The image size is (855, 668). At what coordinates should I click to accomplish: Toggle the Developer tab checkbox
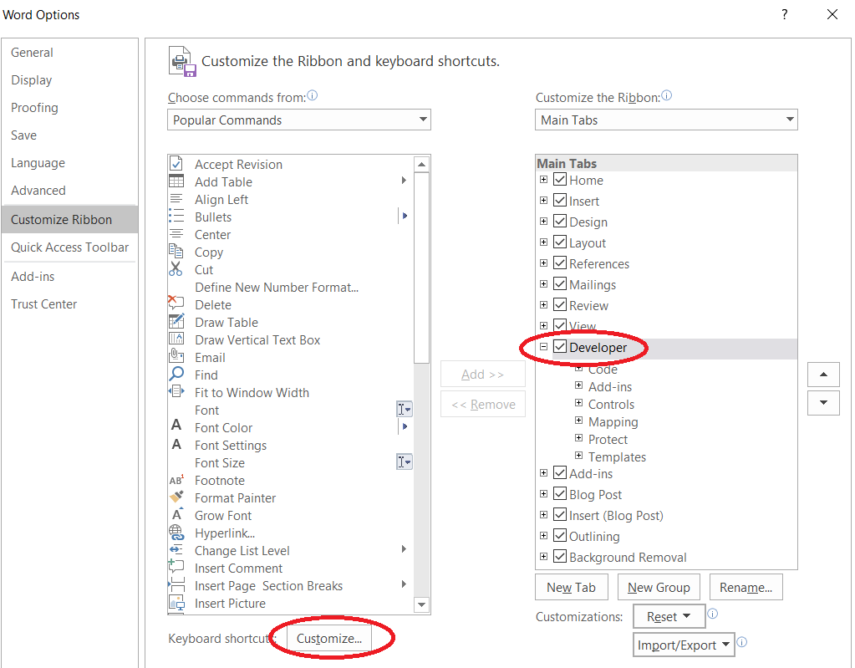click(560, 346)
